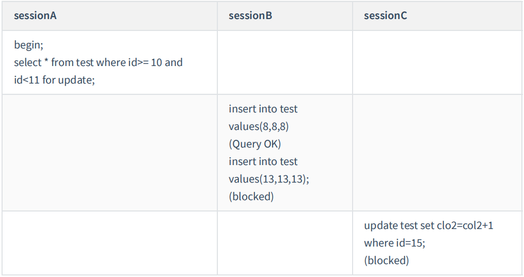Click the "id<11 for update;" line

click(x=54, y=80)
